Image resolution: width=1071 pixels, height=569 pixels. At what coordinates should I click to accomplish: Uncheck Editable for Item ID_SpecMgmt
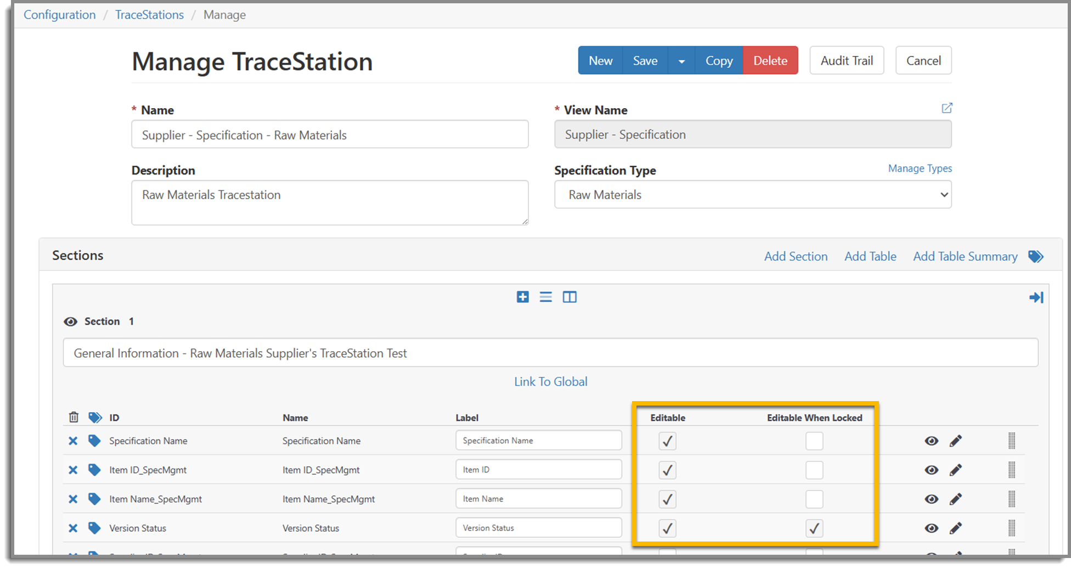click(667, 470)
